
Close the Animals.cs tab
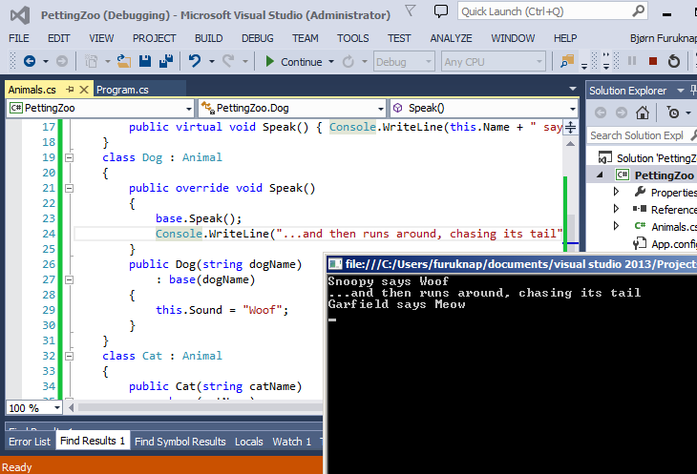tap(84, 90)
